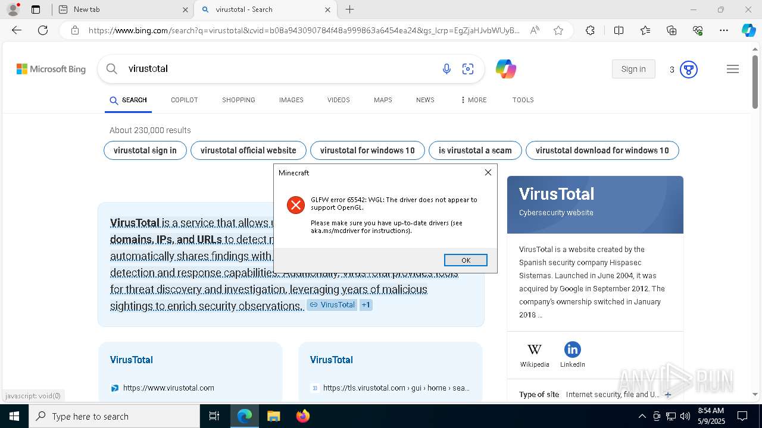The width and height of the screenshot is (762, 428).
Task: Close the Minecraft error dialog with X
Action: [x=488, y=172]
